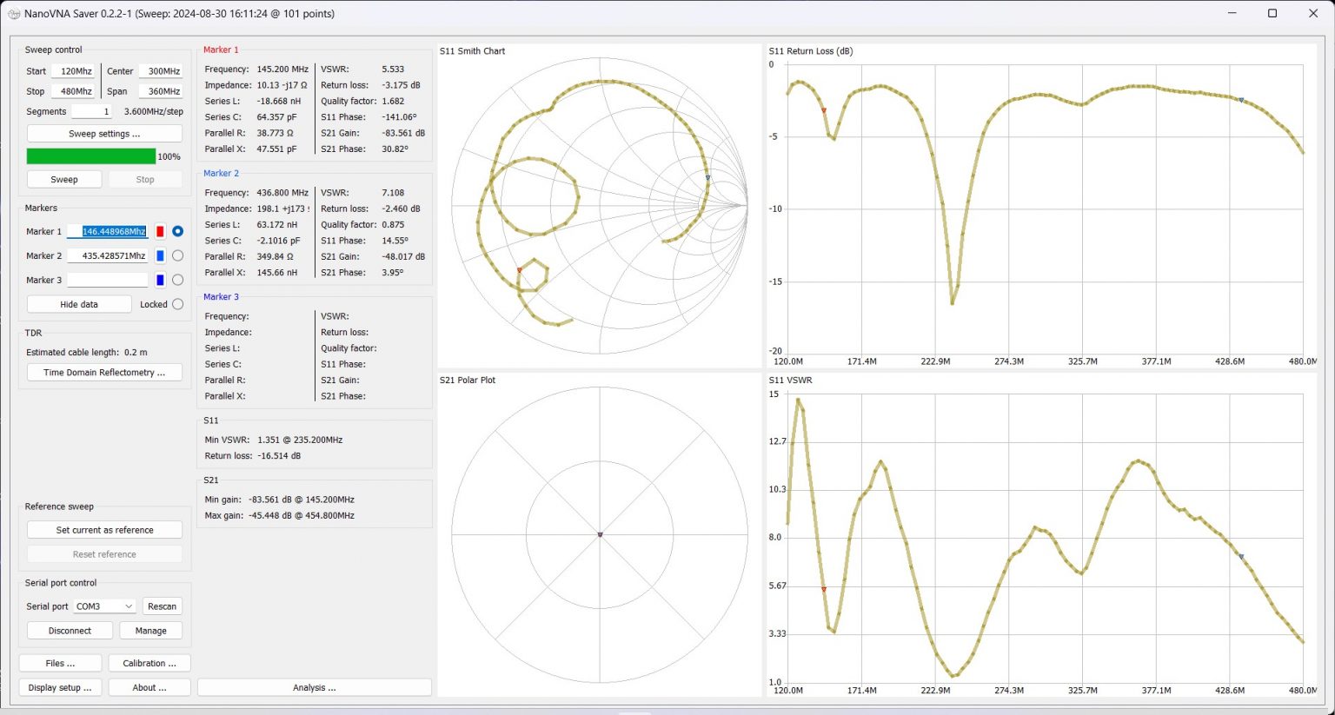Select the Marker 3 radio button
The width and height of the screenshot is (1335, 715).
(x=177, y=280)
